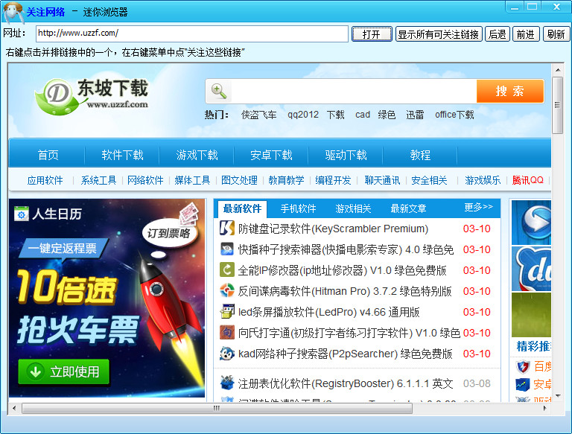The image size is (572, 434).
Task: Click the 快播种子搜索神器 item icon
Action: coord(227,249)
